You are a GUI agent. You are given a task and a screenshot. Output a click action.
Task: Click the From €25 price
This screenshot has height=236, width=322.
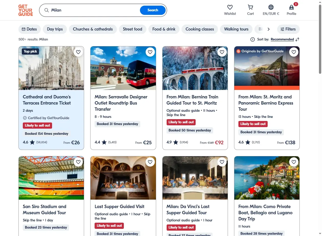click(144, 142)
